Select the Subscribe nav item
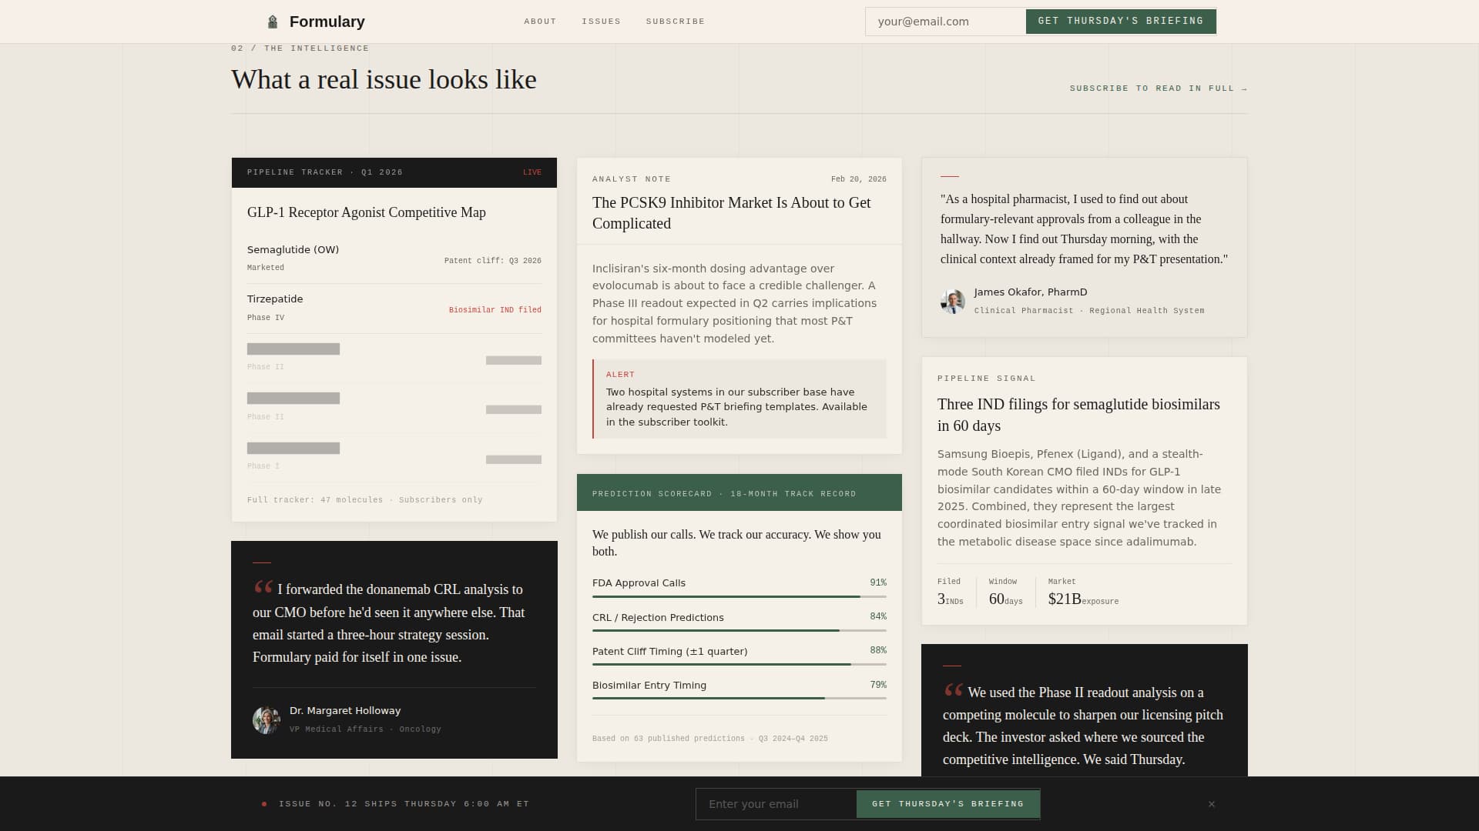 coord(676,22)
